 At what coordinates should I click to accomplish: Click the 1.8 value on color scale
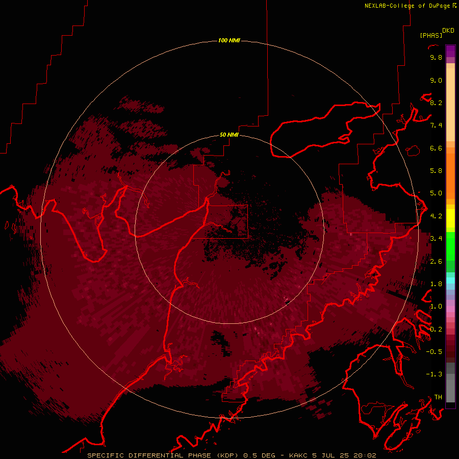point(436,284)
